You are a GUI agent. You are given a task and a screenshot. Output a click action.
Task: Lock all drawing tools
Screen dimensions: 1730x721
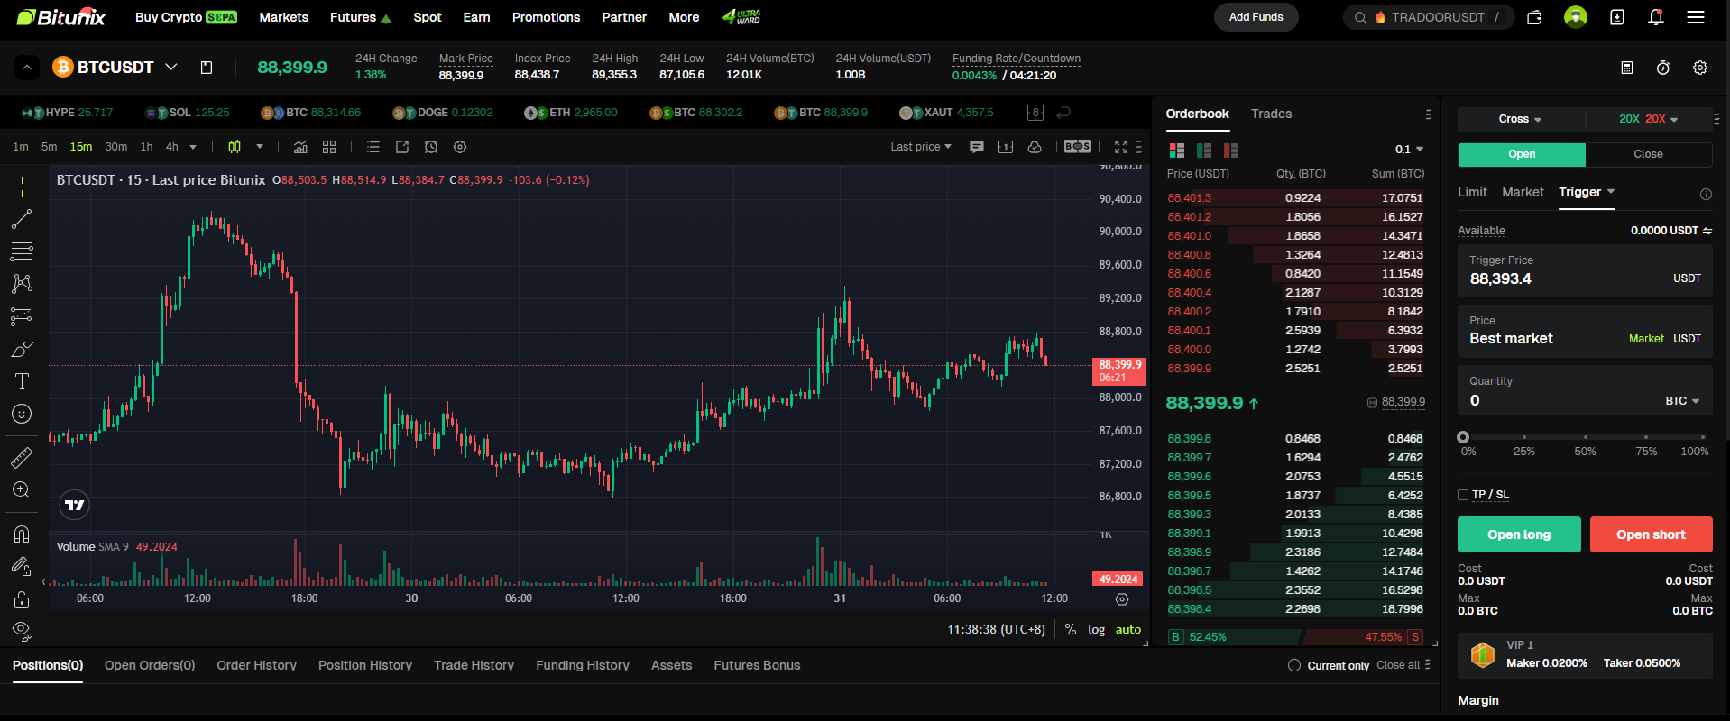point(22,599)
